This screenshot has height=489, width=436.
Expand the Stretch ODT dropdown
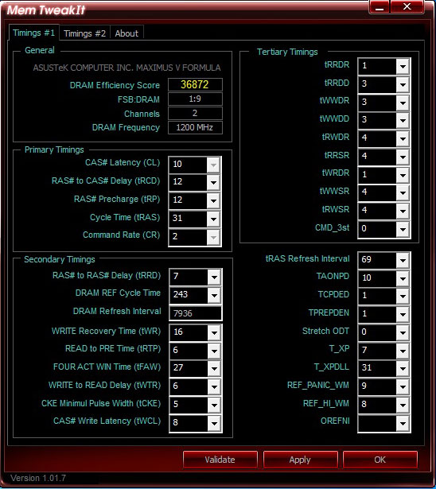click(x=403, y=332)
